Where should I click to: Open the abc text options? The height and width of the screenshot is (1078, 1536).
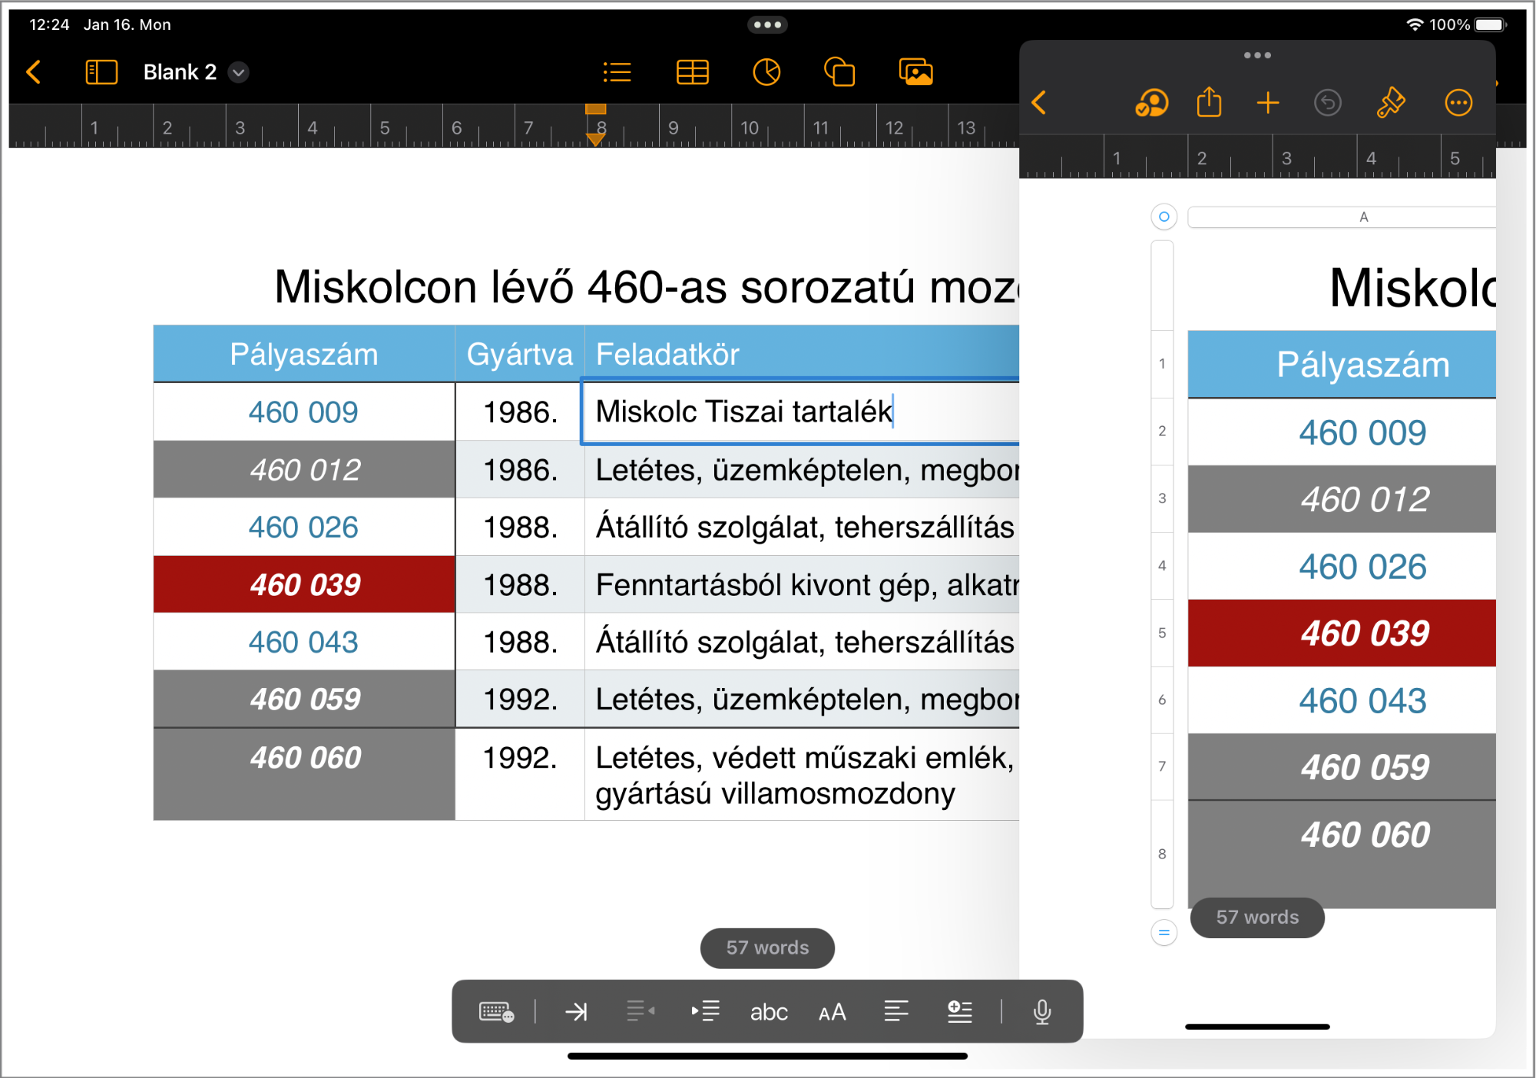(769, 1012)
